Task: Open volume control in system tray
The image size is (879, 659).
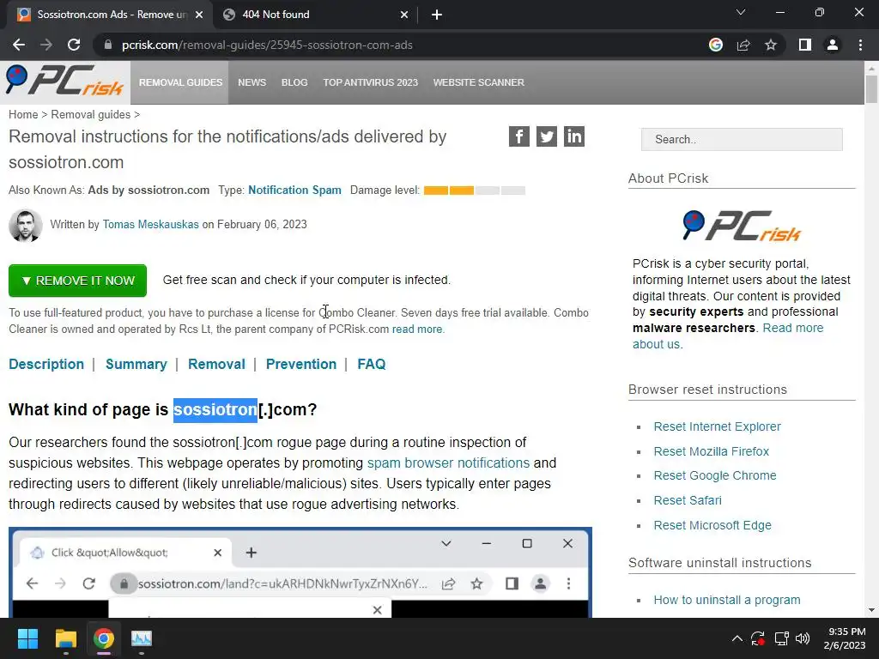Action: 803,638
